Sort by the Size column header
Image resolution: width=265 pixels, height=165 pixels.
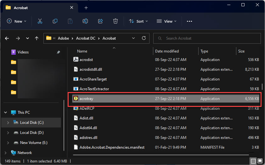click(x=241, y=51)
